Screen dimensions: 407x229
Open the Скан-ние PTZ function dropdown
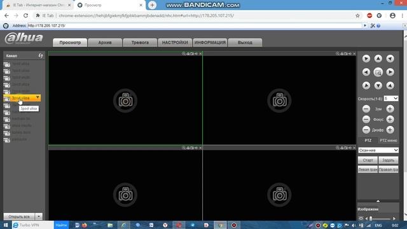pyautogui.click(x=378, y=150)
